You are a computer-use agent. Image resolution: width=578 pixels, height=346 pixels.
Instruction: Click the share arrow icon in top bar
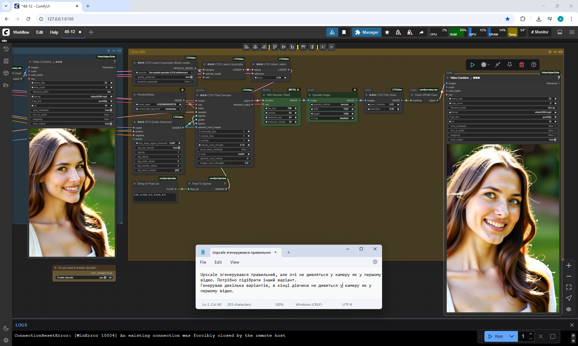click(x=421, y=32)
